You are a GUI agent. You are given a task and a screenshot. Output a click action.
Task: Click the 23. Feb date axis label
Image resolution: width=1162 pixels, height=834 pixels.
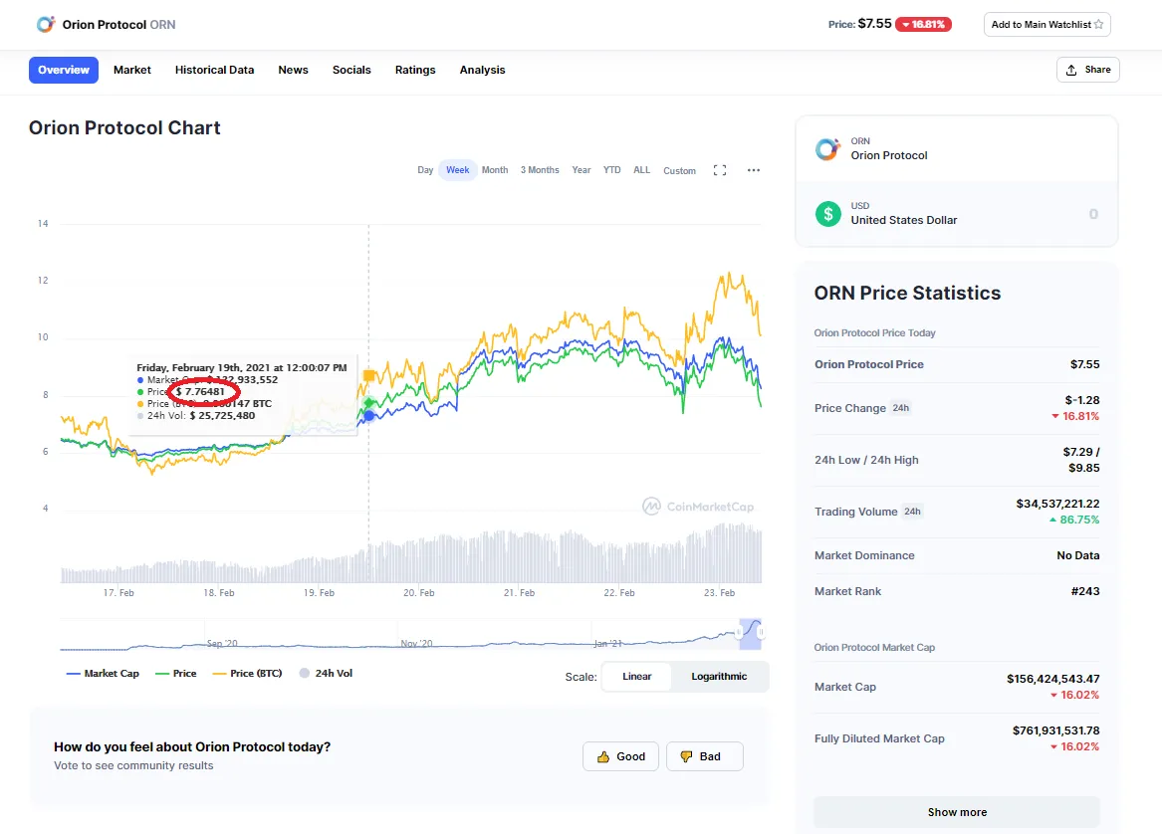(x=719, y=592)
